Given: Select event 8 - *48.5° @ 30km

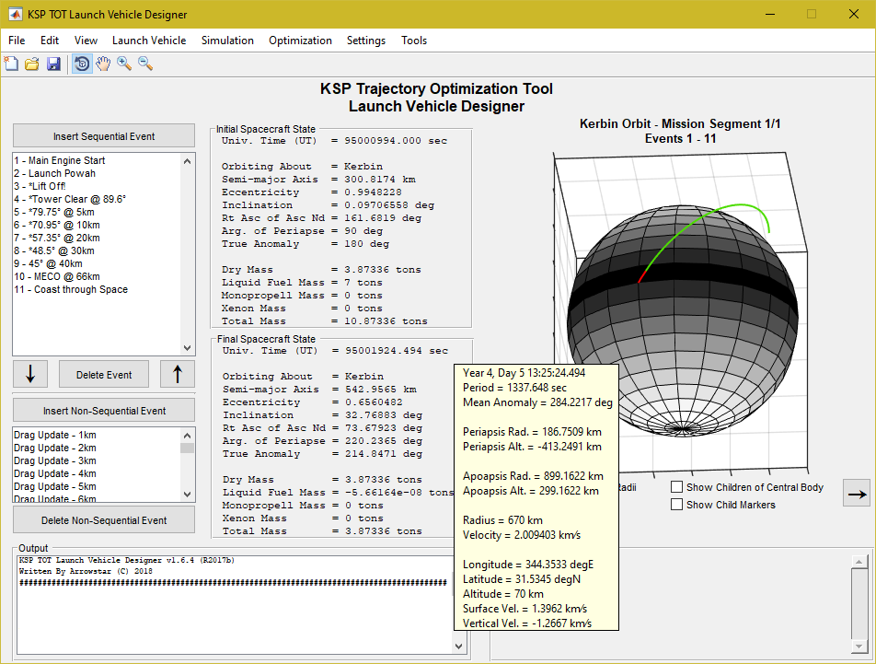Looking at the screenshot, I should pos(97,250).
